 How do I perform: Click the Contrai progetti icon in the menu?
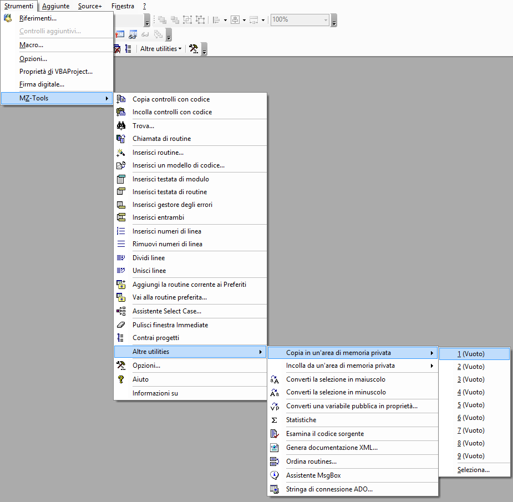121,338
